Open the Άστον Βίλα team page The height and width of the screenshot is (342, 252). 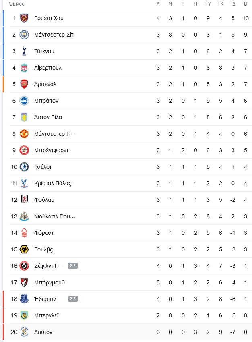pyautogui.click(x=48, y=117)
